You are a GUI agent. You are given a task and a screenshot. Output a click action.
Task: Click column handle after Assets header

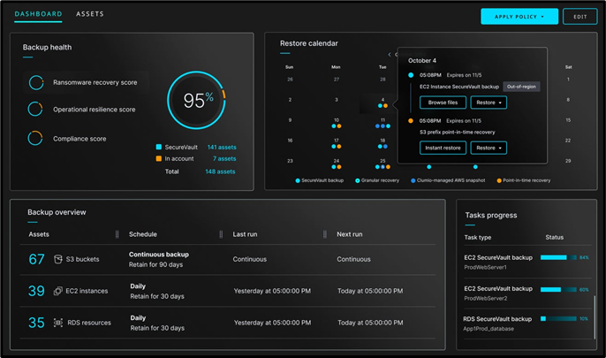pos(117,234)
